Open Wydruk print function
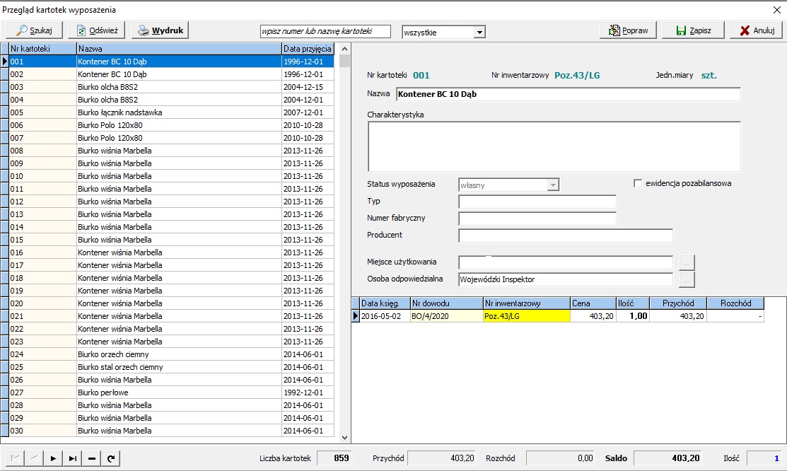The height and width of the screenshot is (471, 787). tap(160, 30)
